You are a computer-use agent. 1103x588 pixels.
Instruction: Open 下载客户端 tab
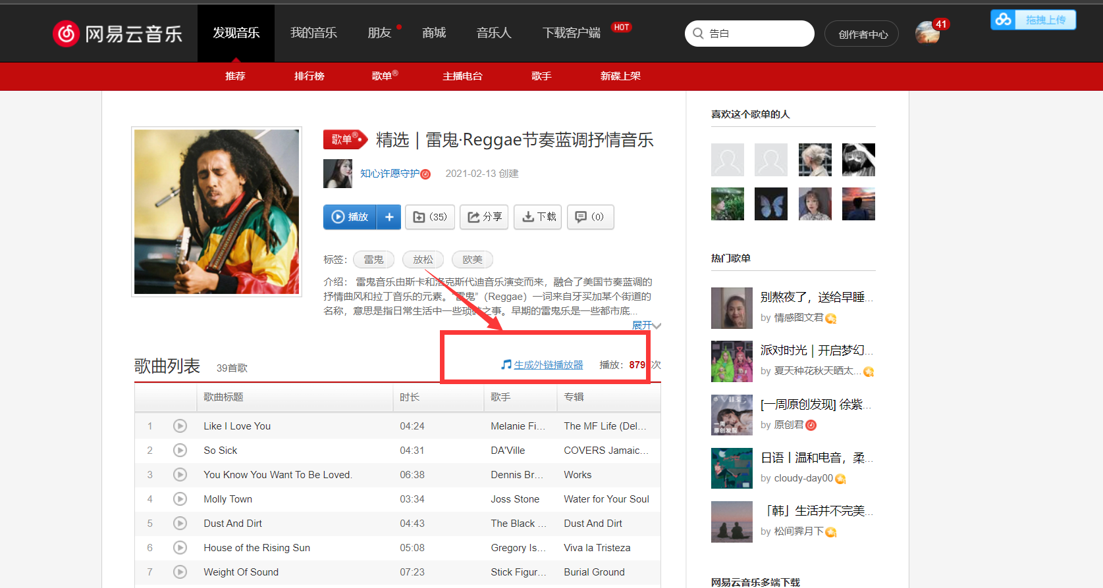[x=572, y=33]
